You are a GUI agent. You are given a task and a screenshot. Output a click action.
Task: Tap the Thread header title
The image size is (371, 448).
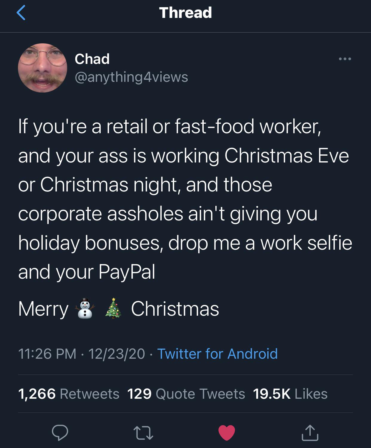pyautogui.click(x=185, y=13)
